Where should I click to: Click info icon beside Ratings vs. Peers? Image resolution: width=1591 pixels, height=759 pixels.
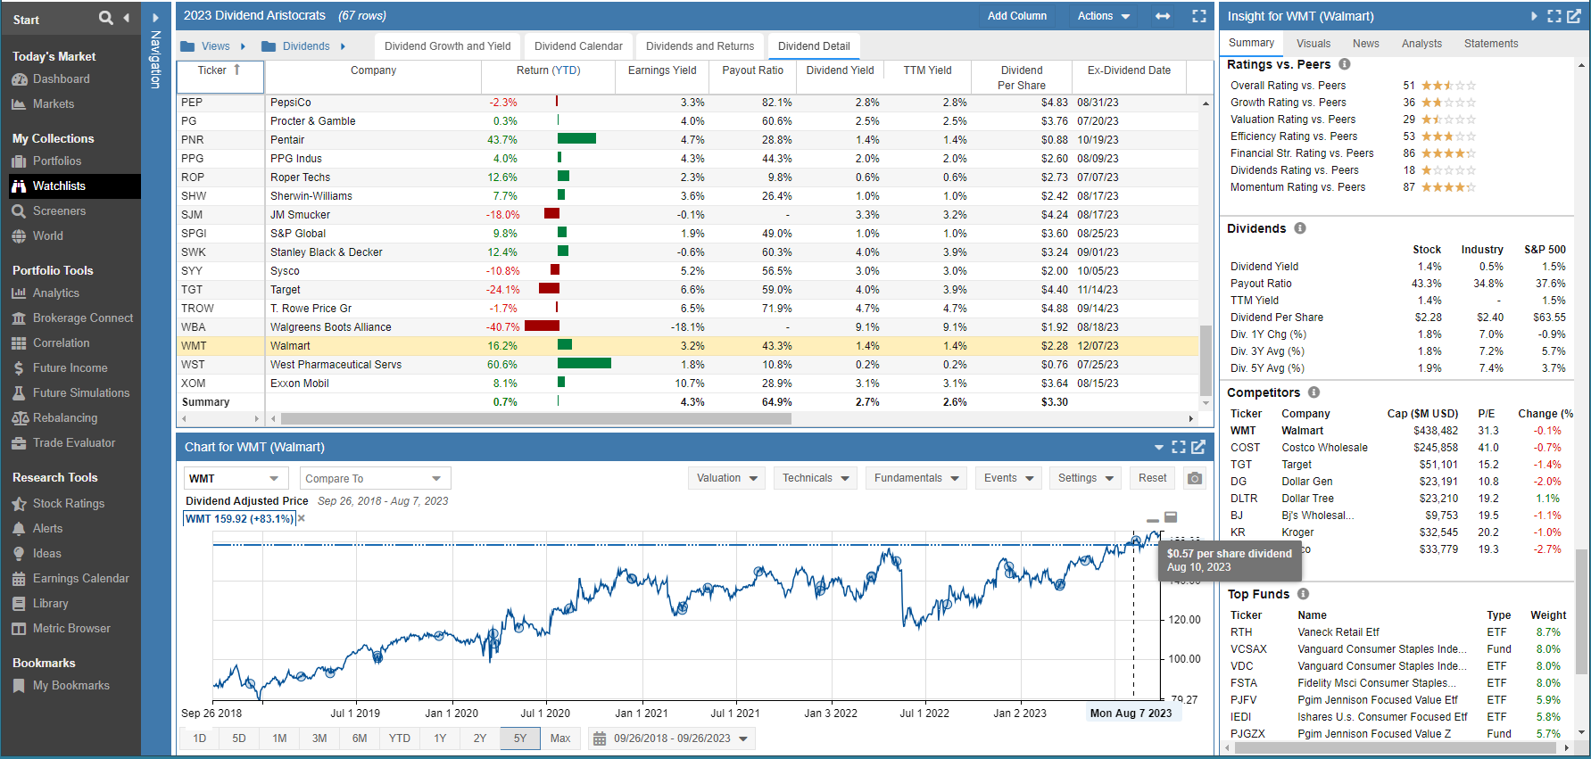click(x=1344, y=64)
